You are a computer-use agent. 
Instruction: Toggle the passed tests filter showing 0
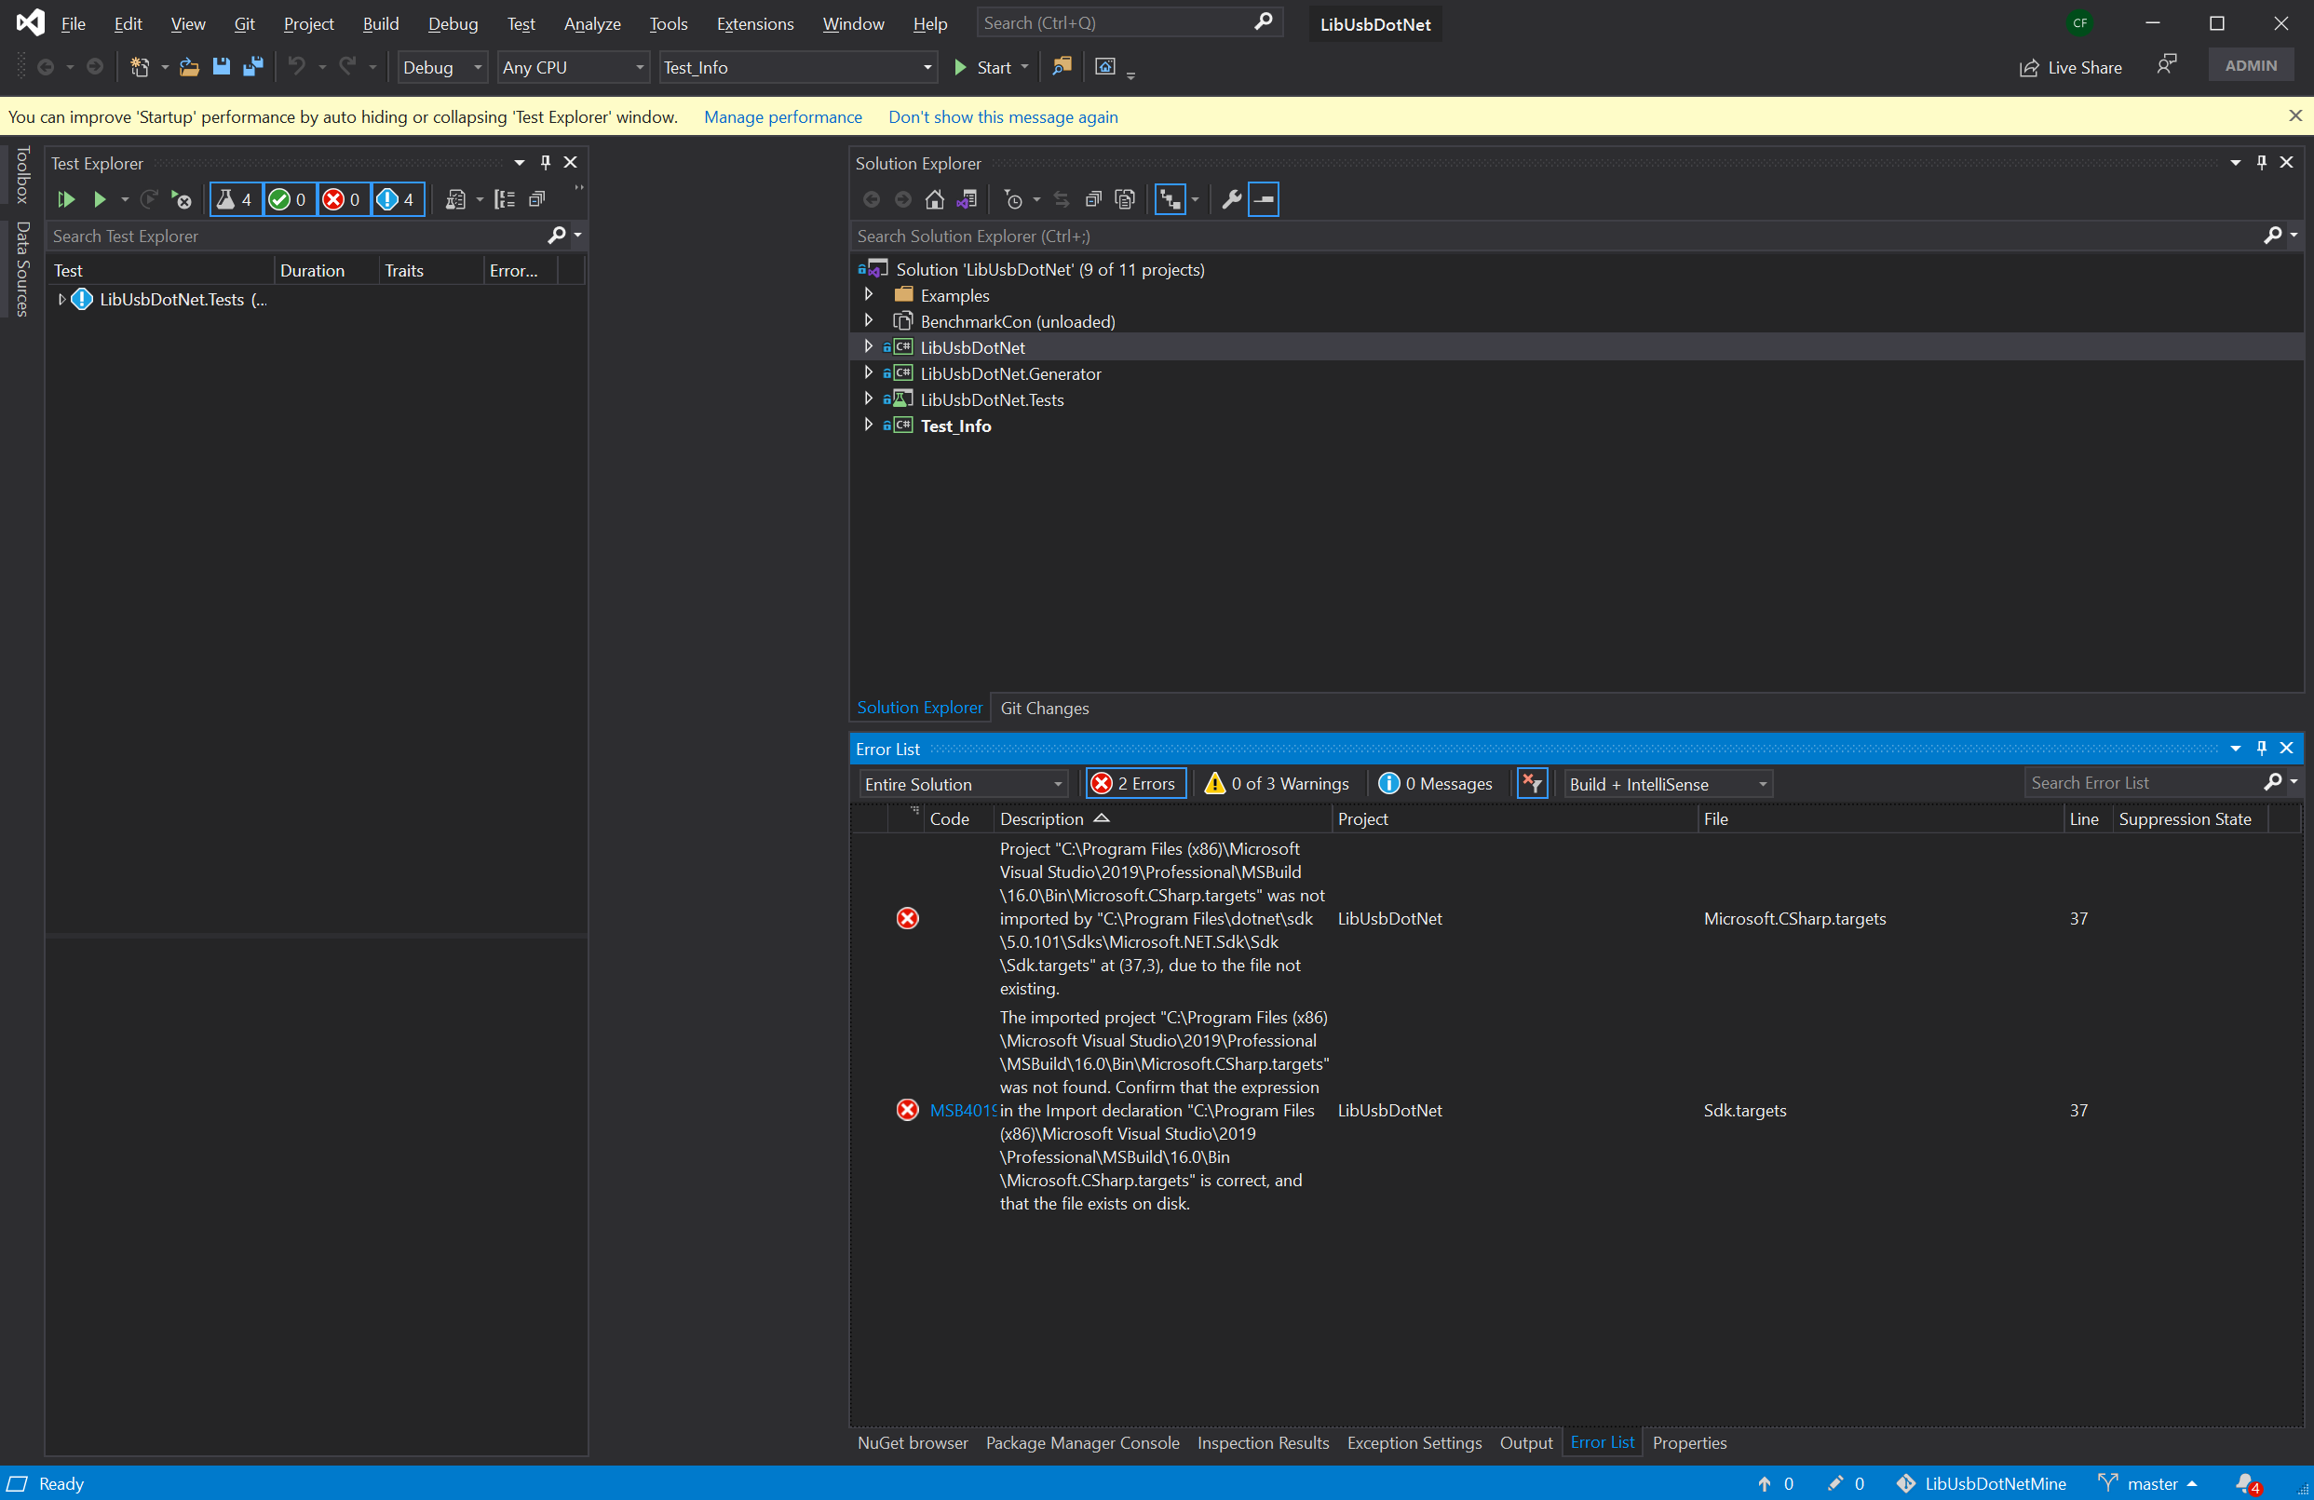pyautogui.click(x=289, y=199)
